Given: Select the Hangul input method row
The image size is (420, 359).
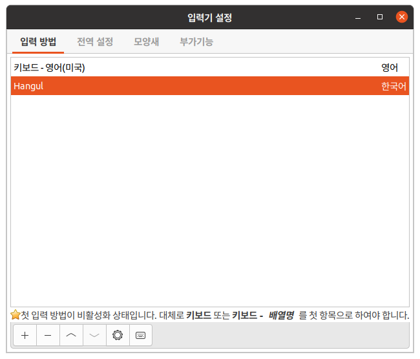Looking at the screenshot, I should (210, 86).
